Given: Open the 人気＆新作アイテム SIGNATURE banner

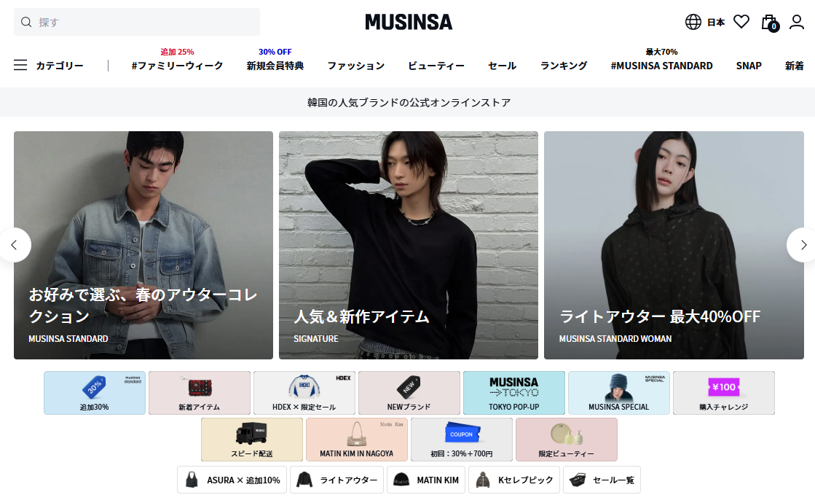Looking at the screenshot, I should (x=409, y=245).
